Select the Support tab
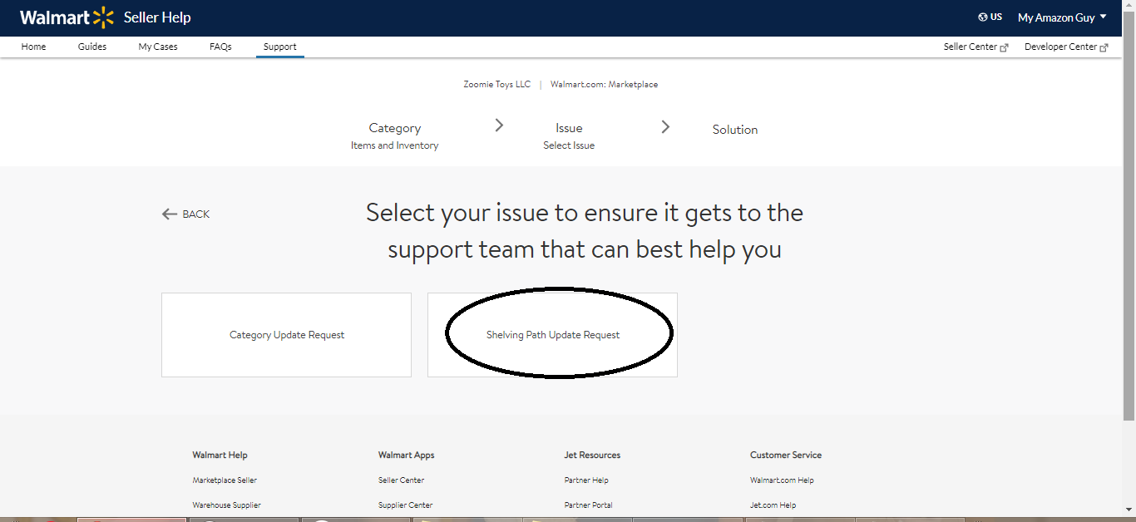 tap(280, 47)
